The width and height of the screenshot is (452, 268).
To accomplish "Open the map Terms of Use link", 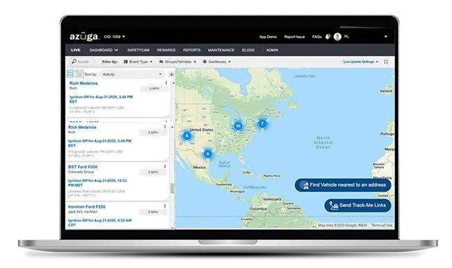I will 381,225.
